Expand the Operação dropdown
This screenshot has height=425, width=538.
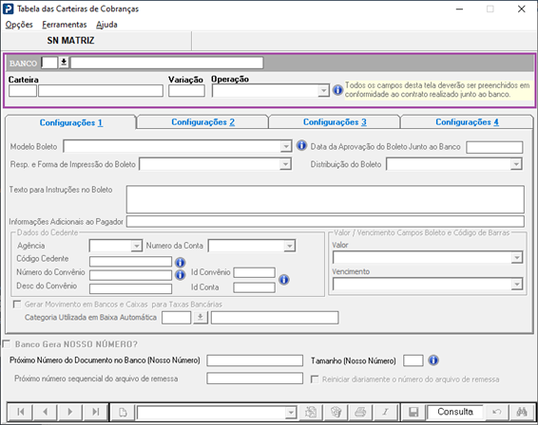[323, 91]
